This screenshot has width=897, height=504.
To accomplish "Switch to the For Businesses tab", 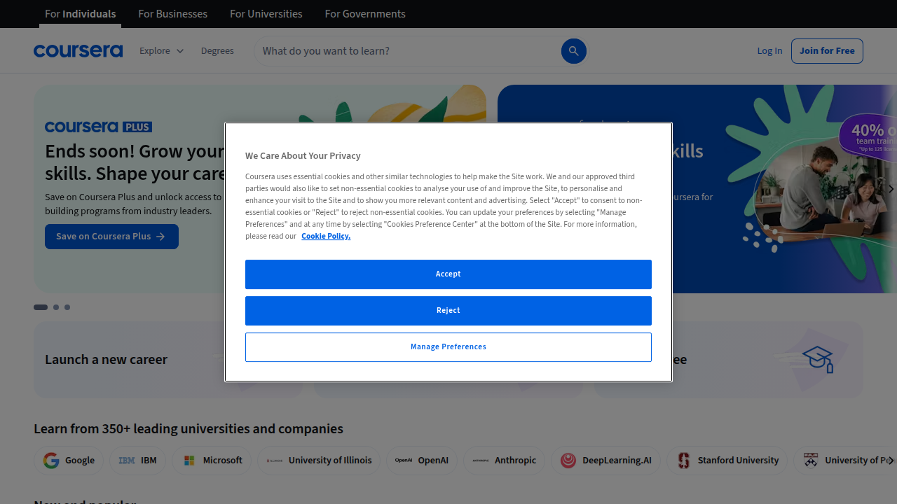I will (172, 13).
